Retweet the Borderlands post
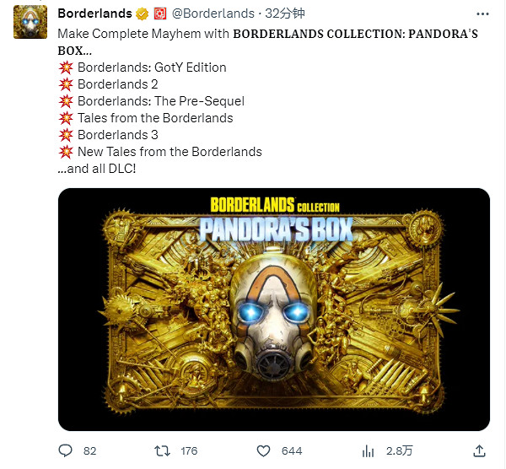The height and width of the screenshot is (469, 506). (x=162, y=451)
